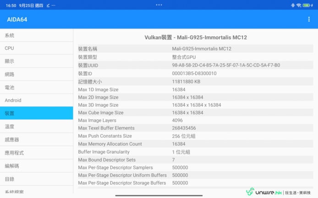Image resolution: width=318 pixels, height=198 pixels.
Task: Tap the AIDA64 title in app bar
Action: [x=18, y=19]
